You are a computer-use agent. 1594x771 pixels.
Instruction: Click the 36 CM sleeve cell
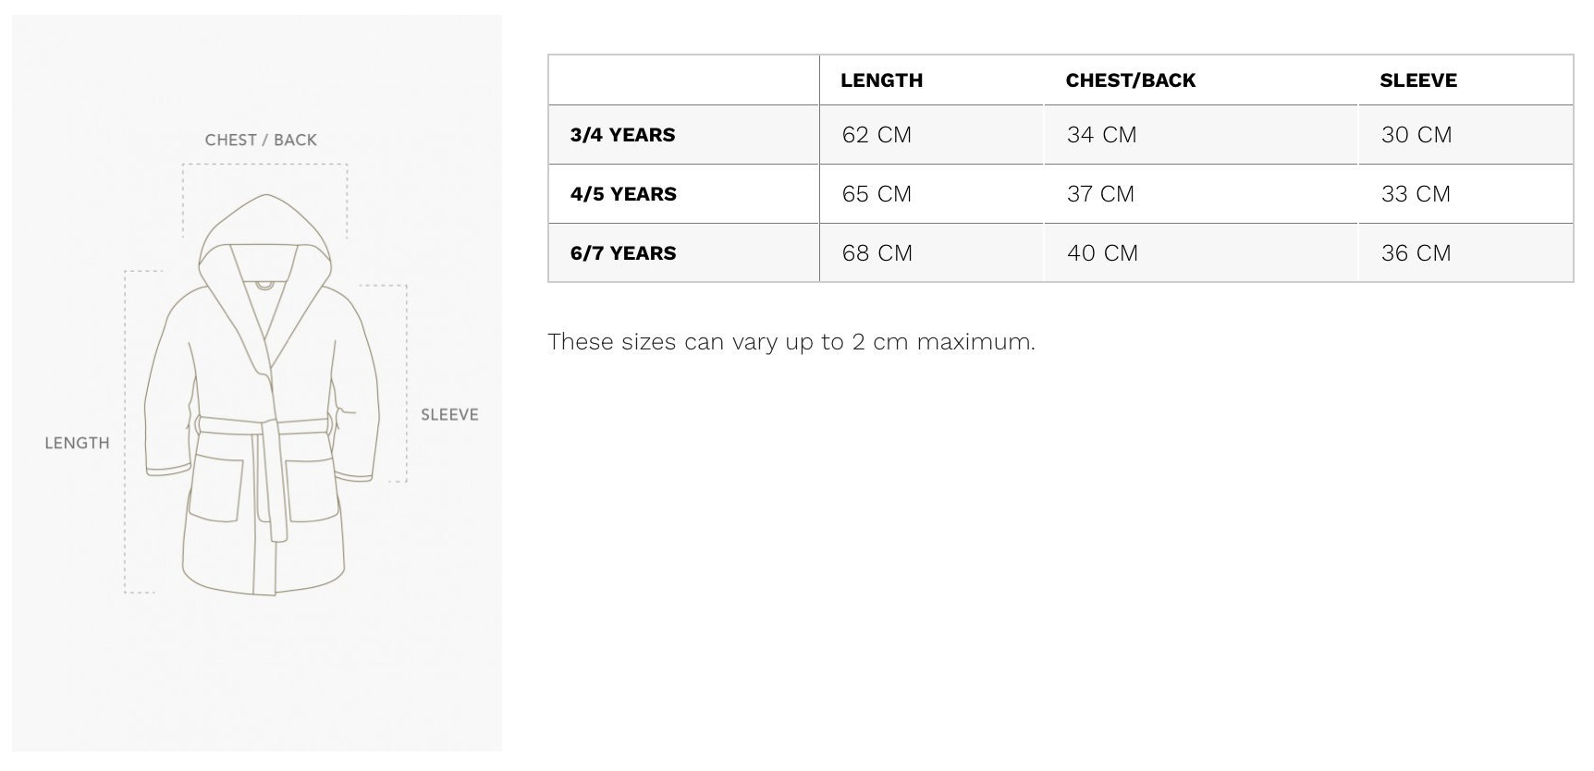click(1416, 253)
